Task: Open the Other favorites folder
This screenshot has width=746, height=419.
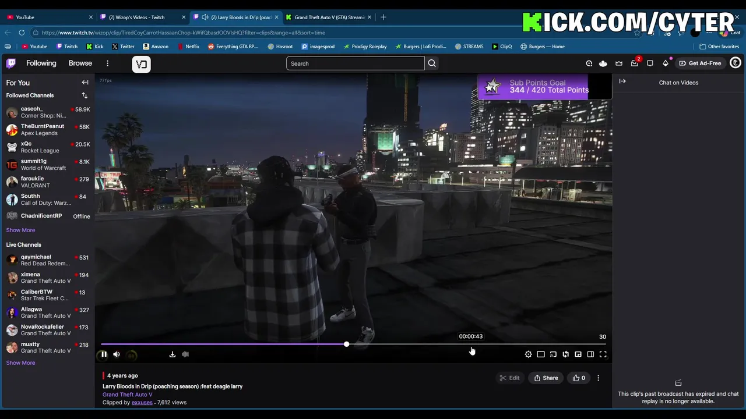Action: click(719, 47)
